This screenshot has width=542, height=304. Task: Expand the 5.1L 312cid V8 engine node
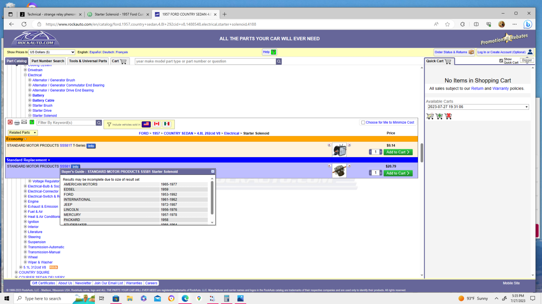coord(21,267)
